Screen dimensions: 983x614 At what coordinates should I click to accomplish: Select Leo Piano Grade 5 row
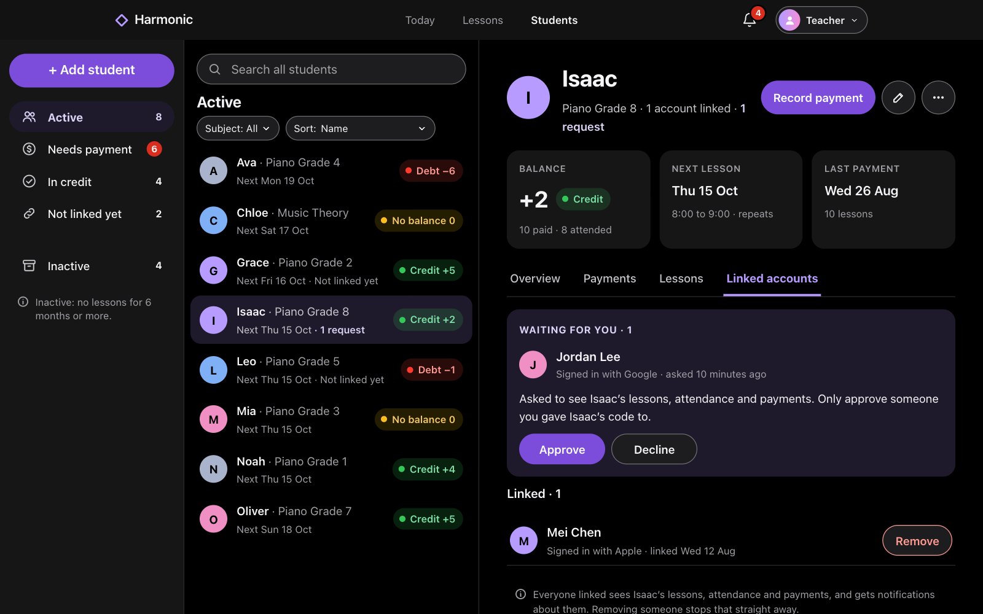click(x=331, y=370)
